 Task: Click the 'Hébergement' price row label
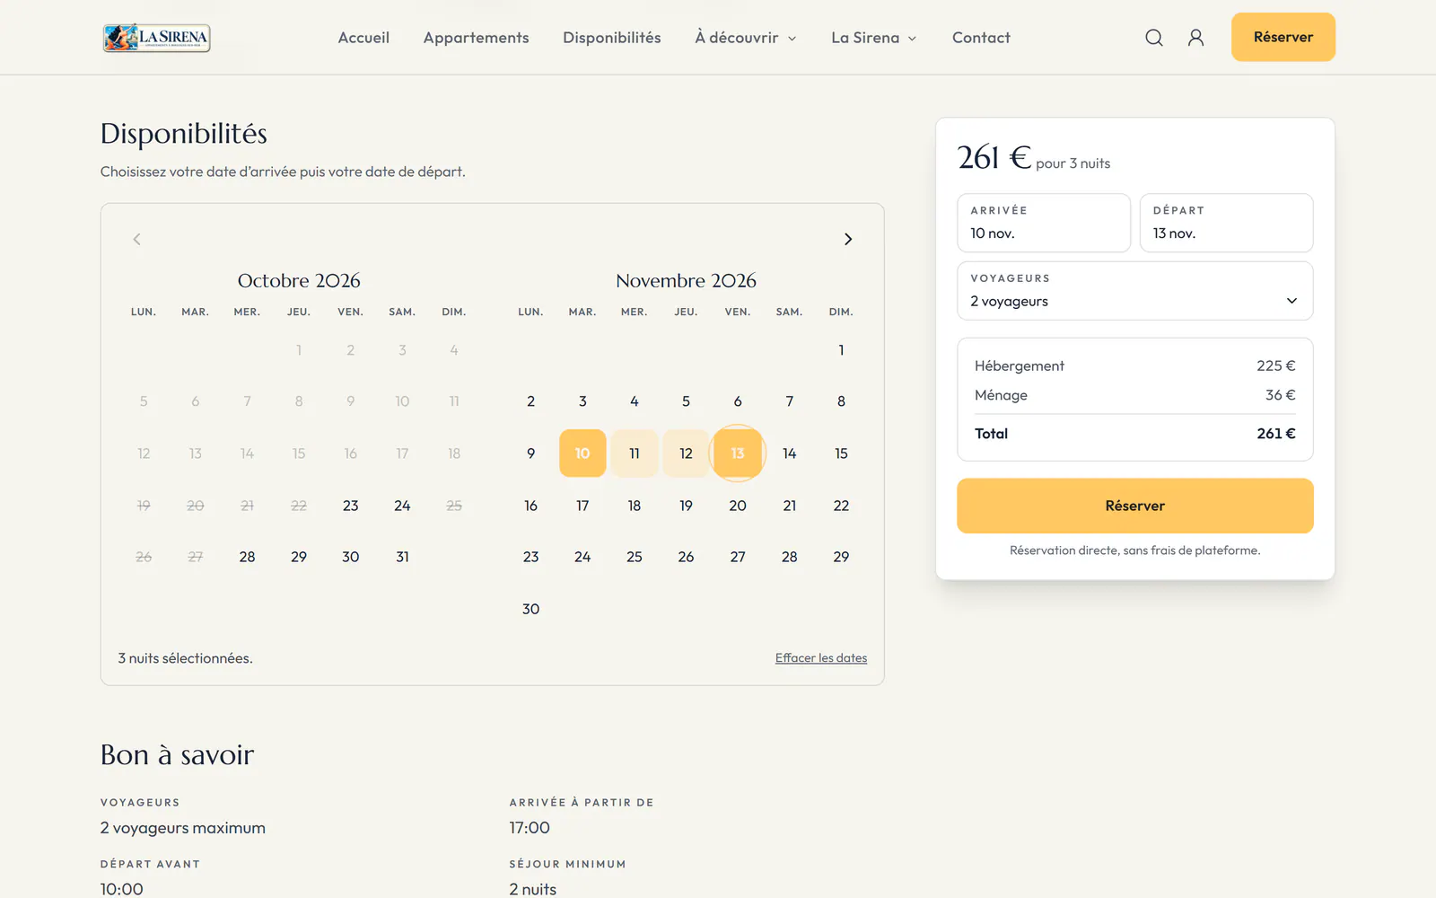(x=1020, y=366)
